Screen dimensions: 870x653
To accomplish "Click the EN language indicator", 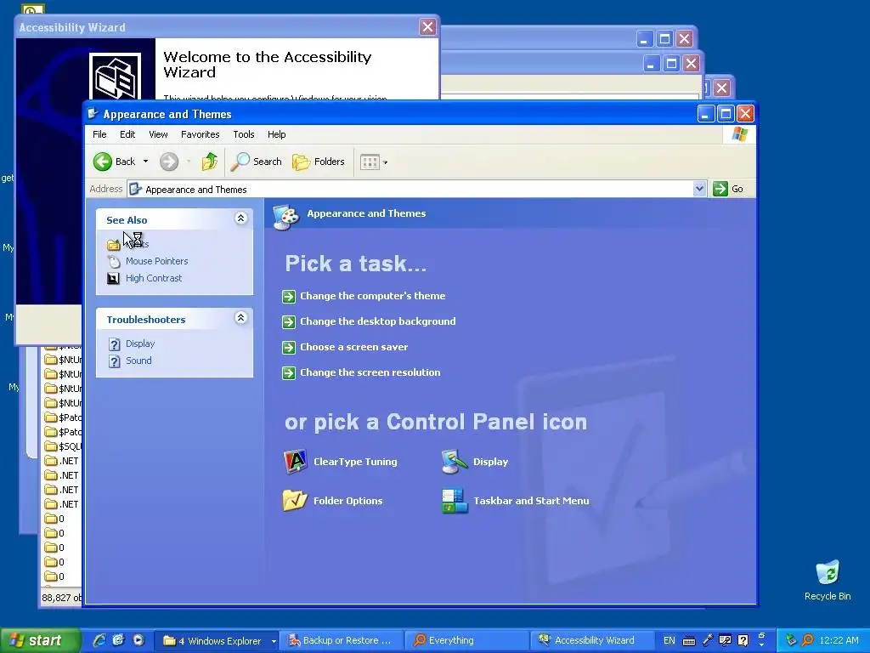I will pyautogui.click(x=669, y=640).
